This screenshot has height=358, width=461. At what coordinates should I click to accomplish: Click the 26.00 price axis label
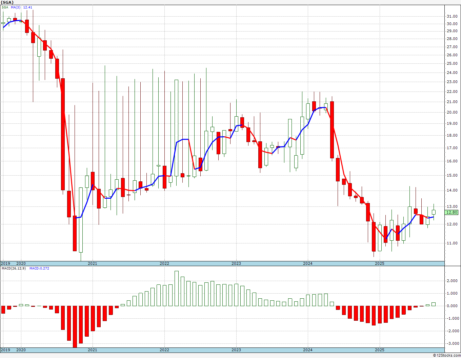coord(452,55)
